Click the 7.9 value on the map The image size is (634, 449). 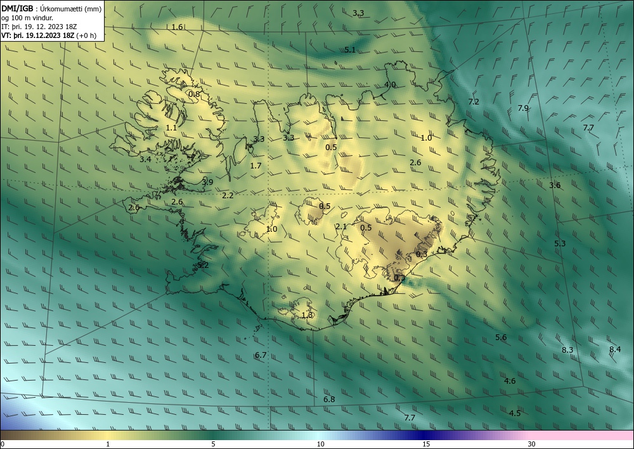pos(523,108)
